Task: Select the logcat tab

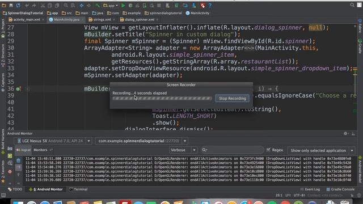Action: (x=23, y=150)
